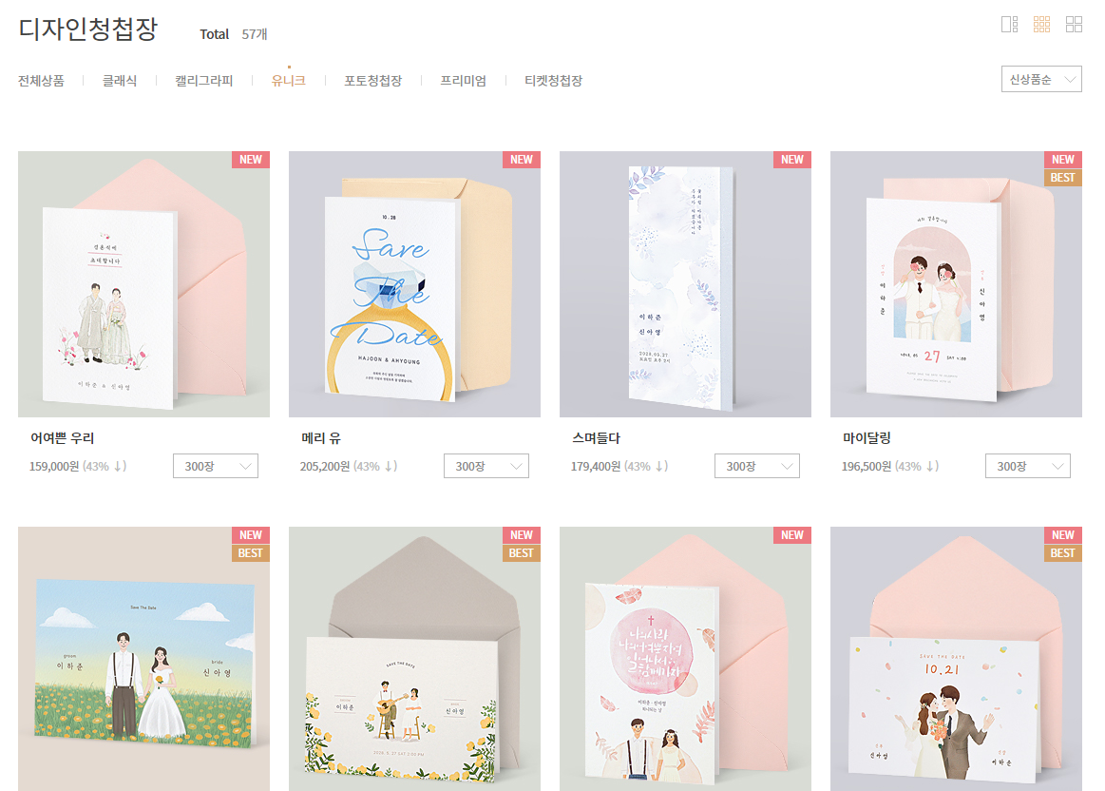Open the 마이달링 product title link

coord(867,437)
